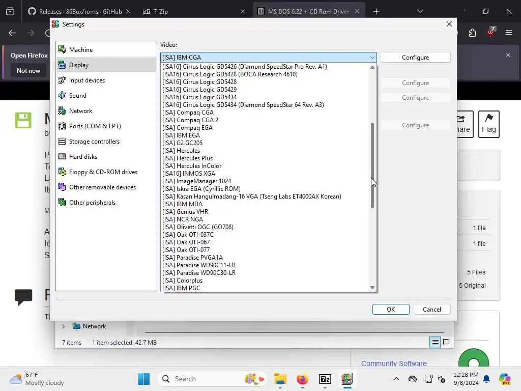Switch Explorer to details view icon
This screenshot has height=391, width=521.
[x=435, y=342]
